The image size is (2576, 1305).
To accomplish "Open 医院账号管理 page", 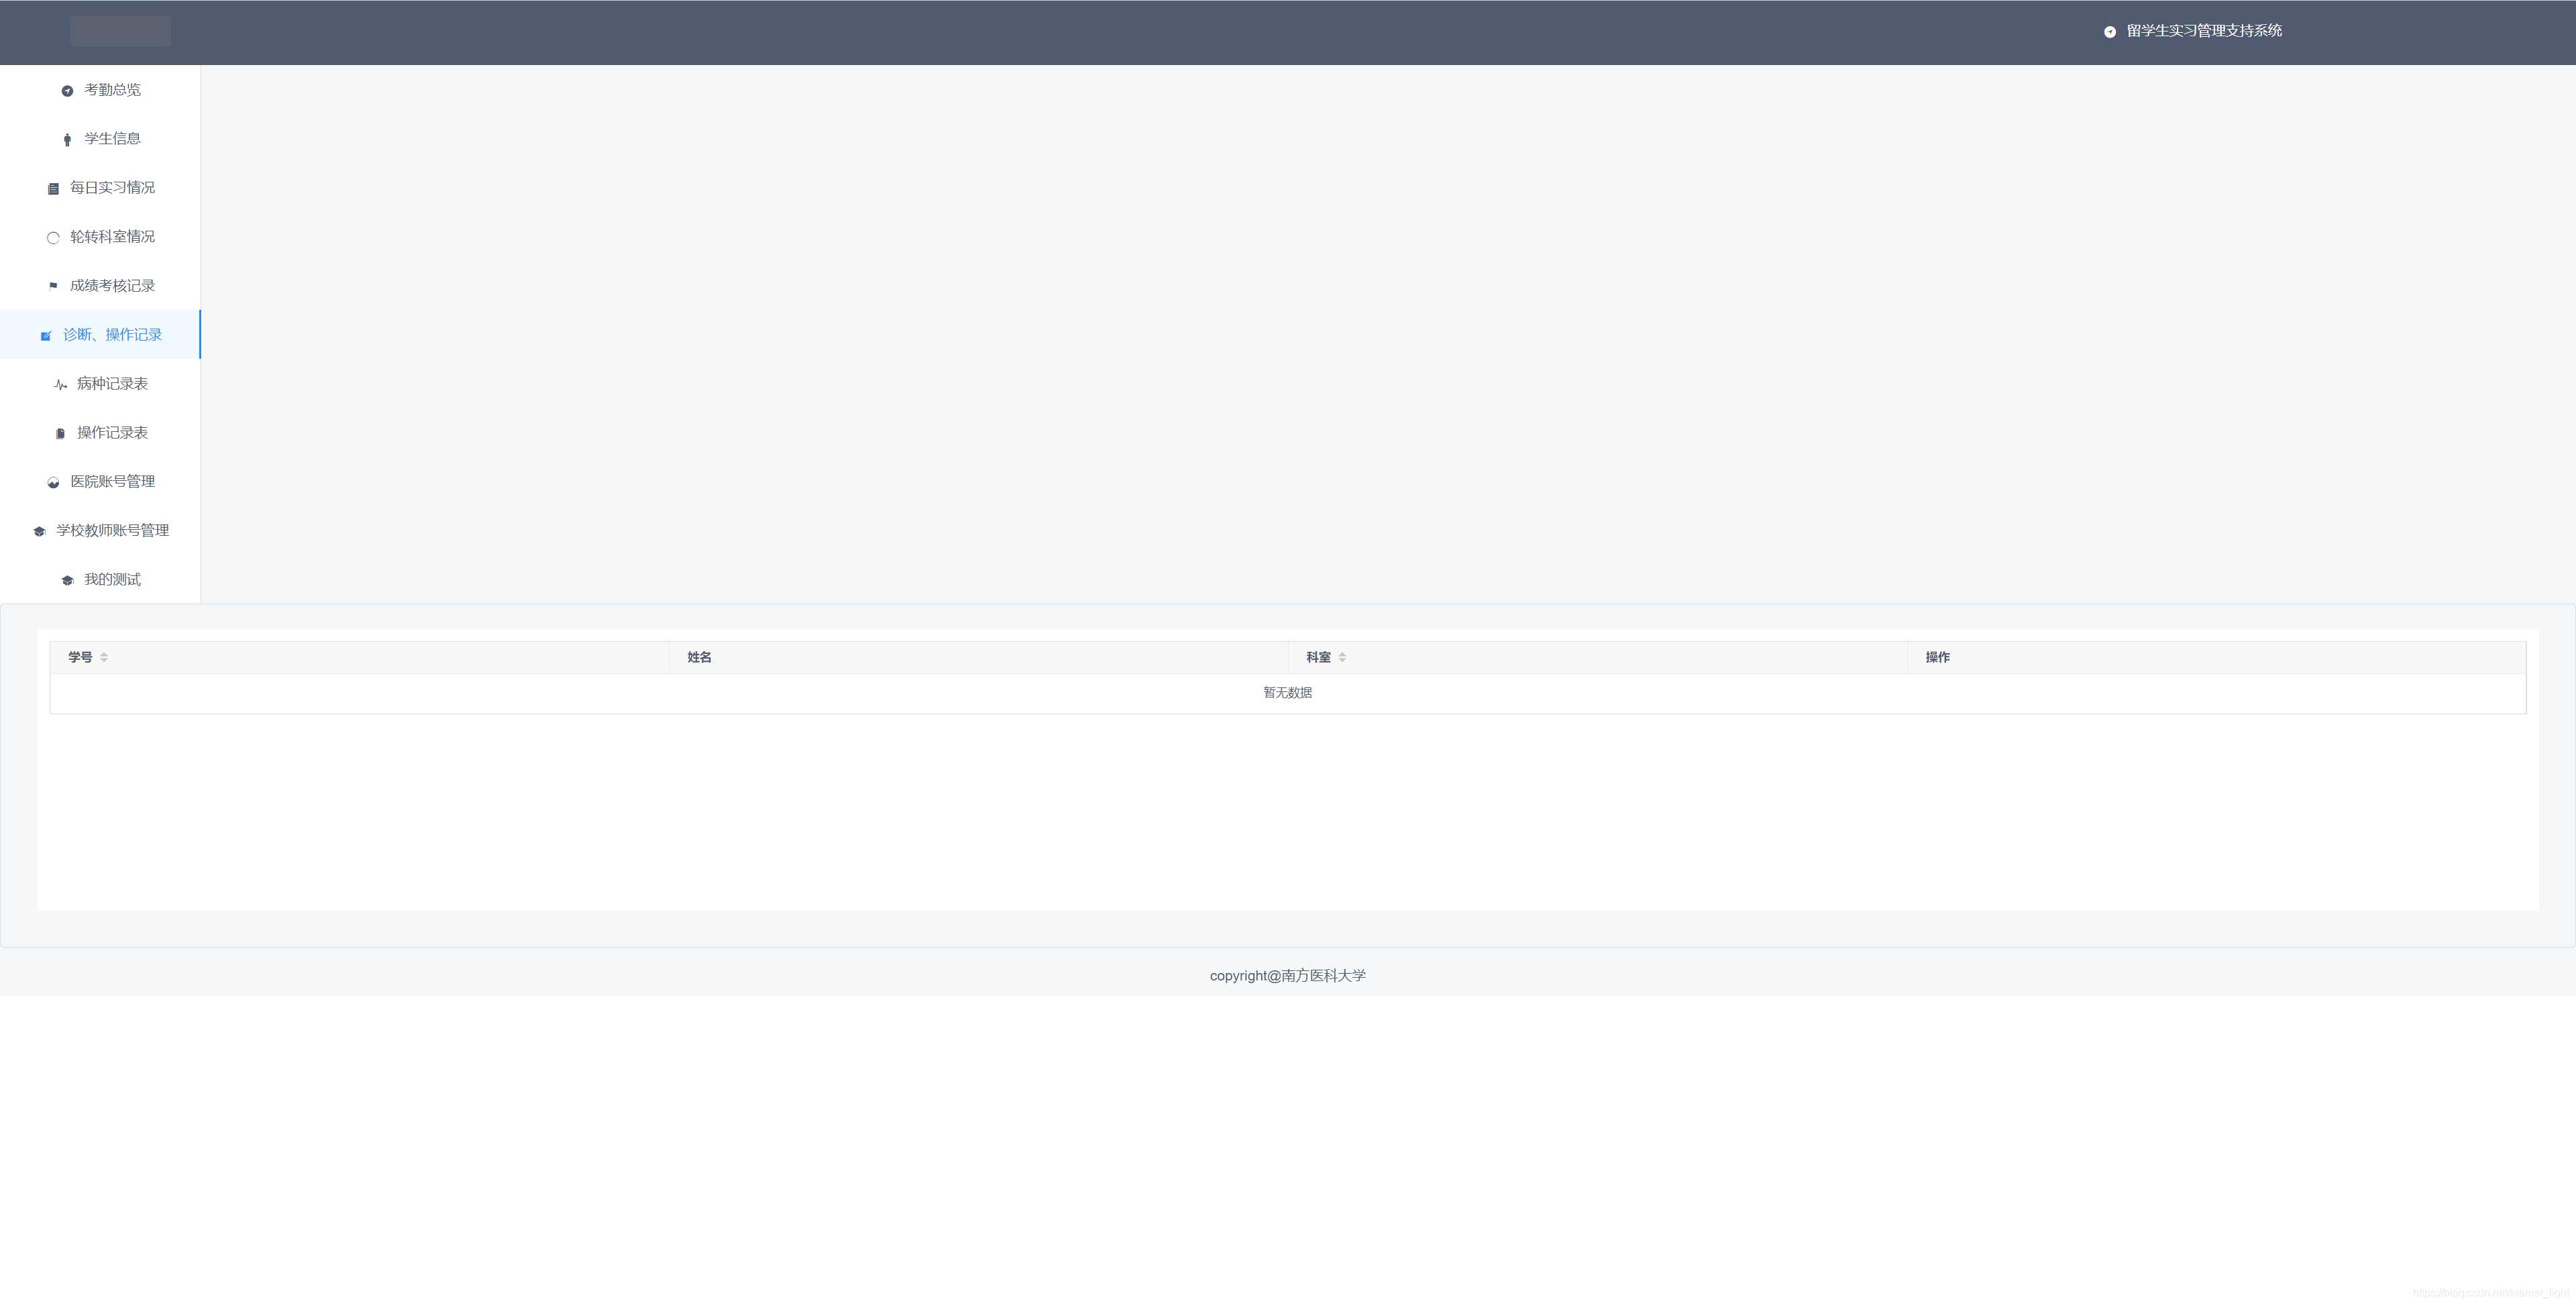I will [100, 482].
